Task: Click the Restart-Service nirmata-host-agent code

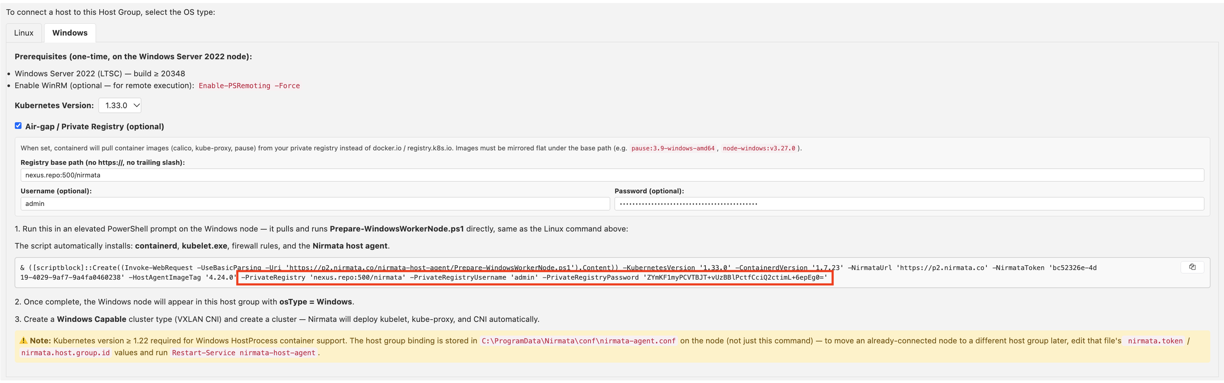Action: 243,353
